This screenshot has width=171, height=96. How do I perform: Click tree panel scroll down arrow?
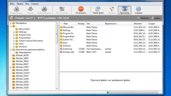(57, 89)
